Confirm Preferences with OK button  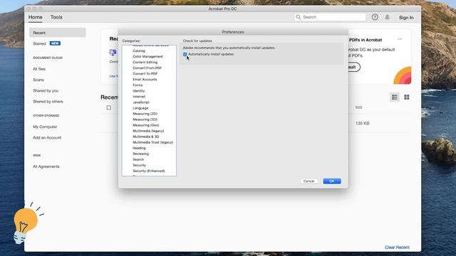pos(332,181)
